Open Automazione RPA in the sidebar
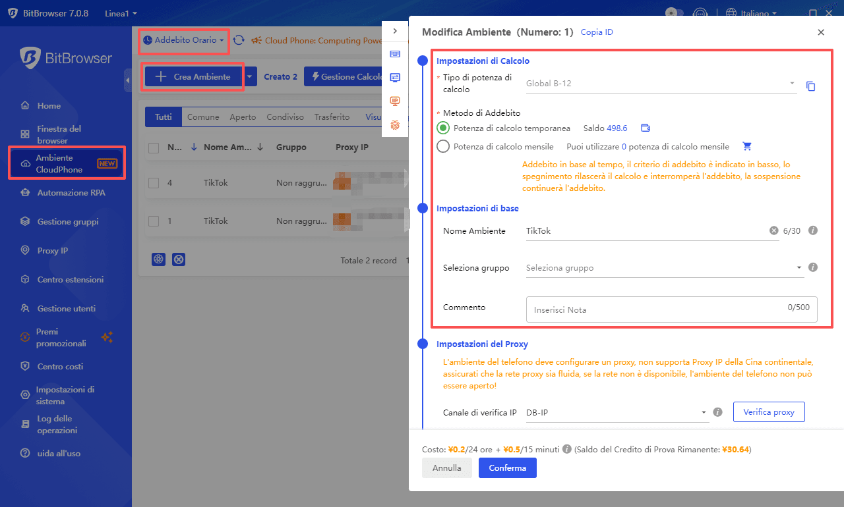 71,193
